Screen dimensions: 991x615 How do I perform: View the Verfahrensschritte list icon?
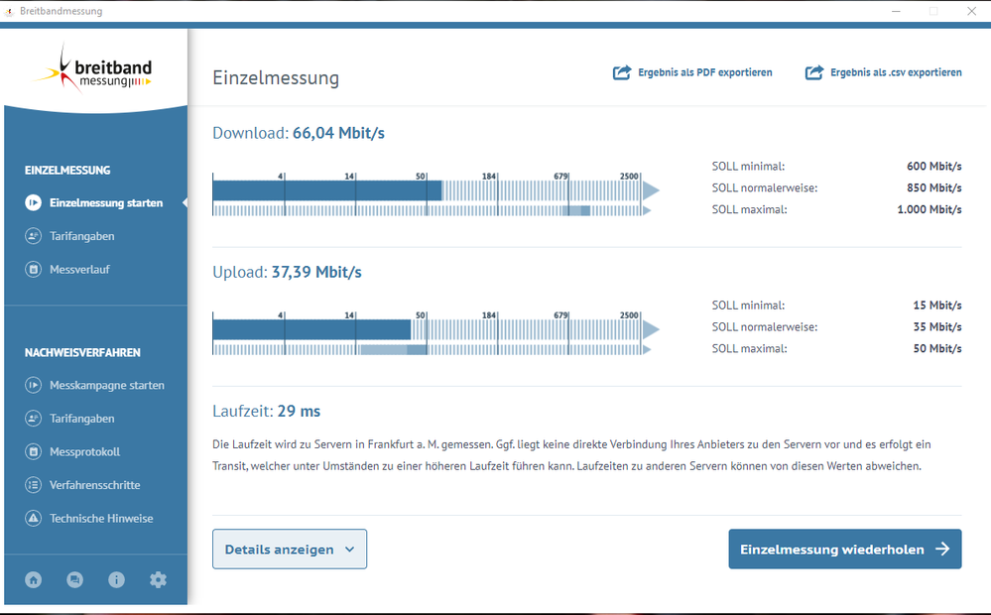pyautogui.click(x=33, y=484)
